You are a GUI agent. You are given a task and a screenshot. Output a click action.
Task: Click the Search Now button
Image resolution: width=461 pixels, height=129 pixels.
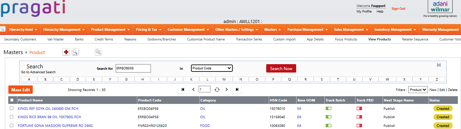click(x=281, y=68)
